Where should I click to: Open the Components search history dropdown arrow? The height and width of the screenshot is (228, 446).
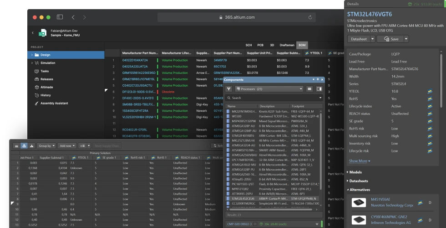coord(320,98)
